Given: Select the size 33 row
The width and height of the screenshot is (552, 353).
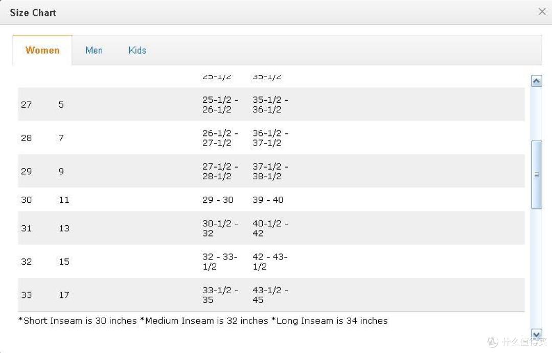Looking at the screenshot, I should (271, 295).
